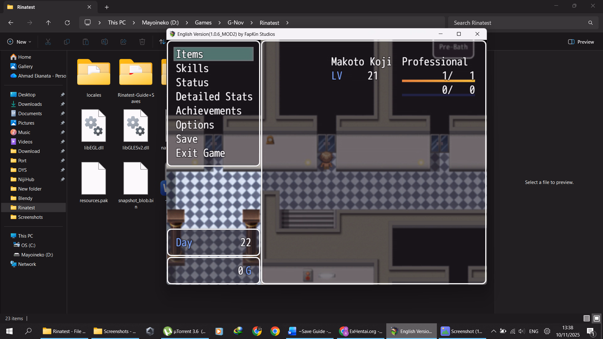
Task: Click the Delete trash icon
Action: 142,42
